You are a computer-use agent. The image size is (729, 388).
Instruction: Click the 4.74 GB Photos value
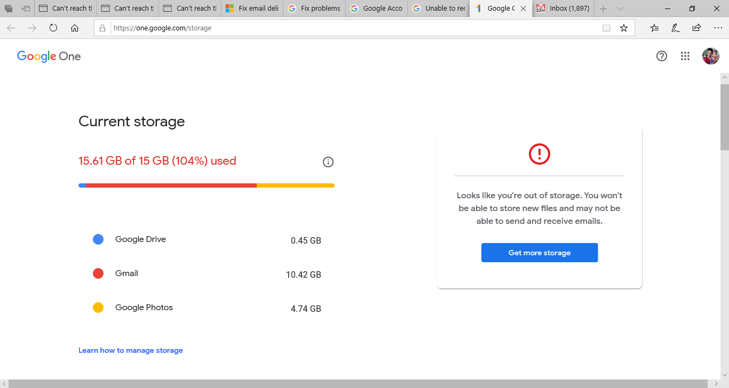(306, 309)
